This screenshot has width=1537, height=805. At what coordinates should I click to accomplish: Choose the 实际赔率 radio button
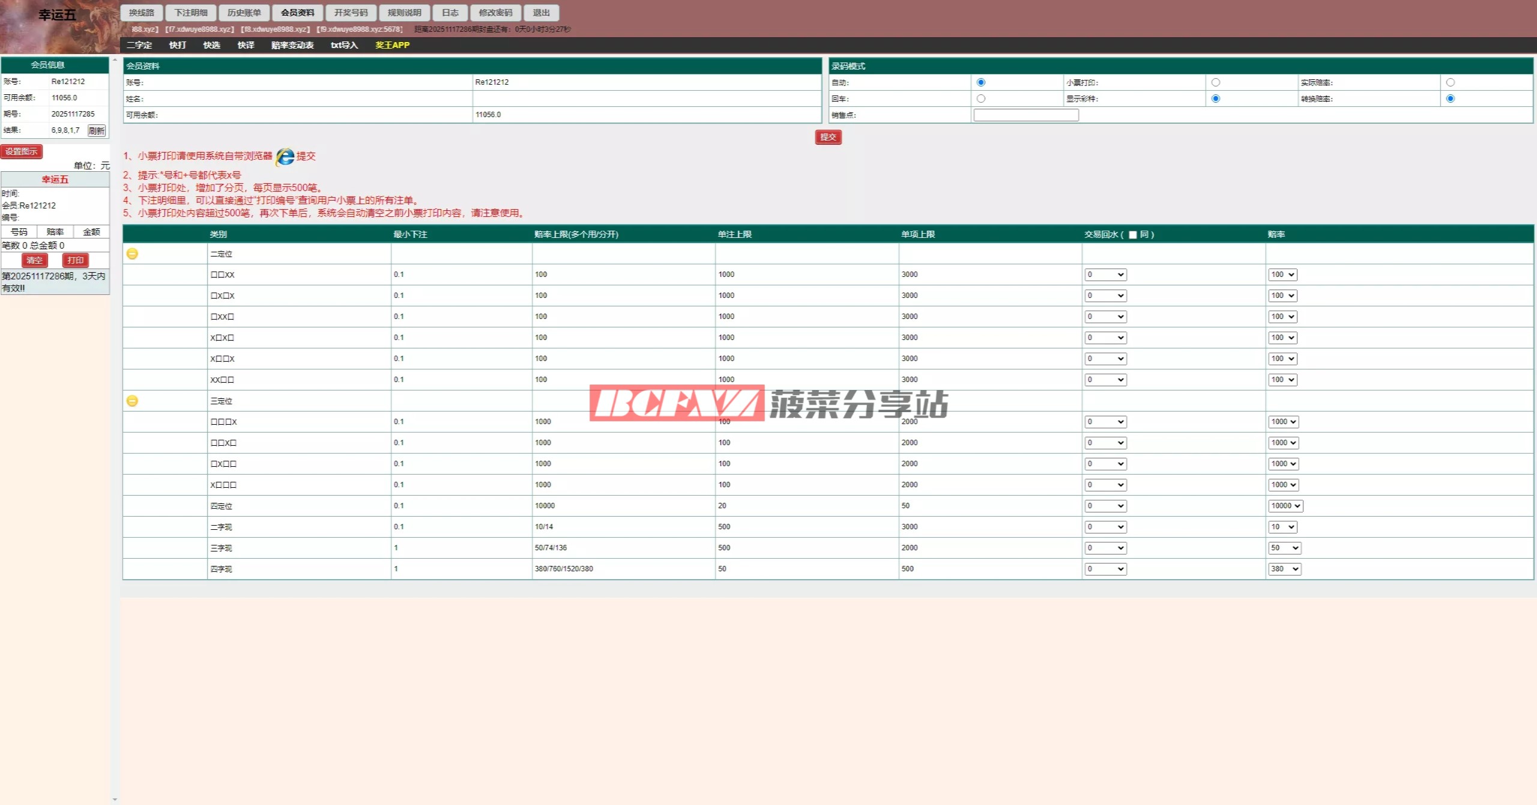pos(1450,82)
